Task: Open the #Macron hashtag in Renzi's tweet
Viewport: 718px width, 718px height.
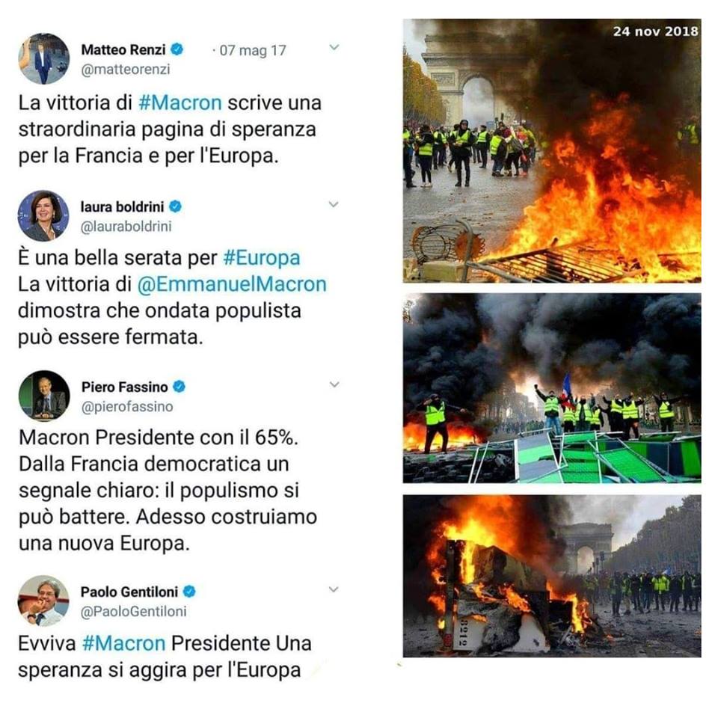Action: [x=180, y=102]
